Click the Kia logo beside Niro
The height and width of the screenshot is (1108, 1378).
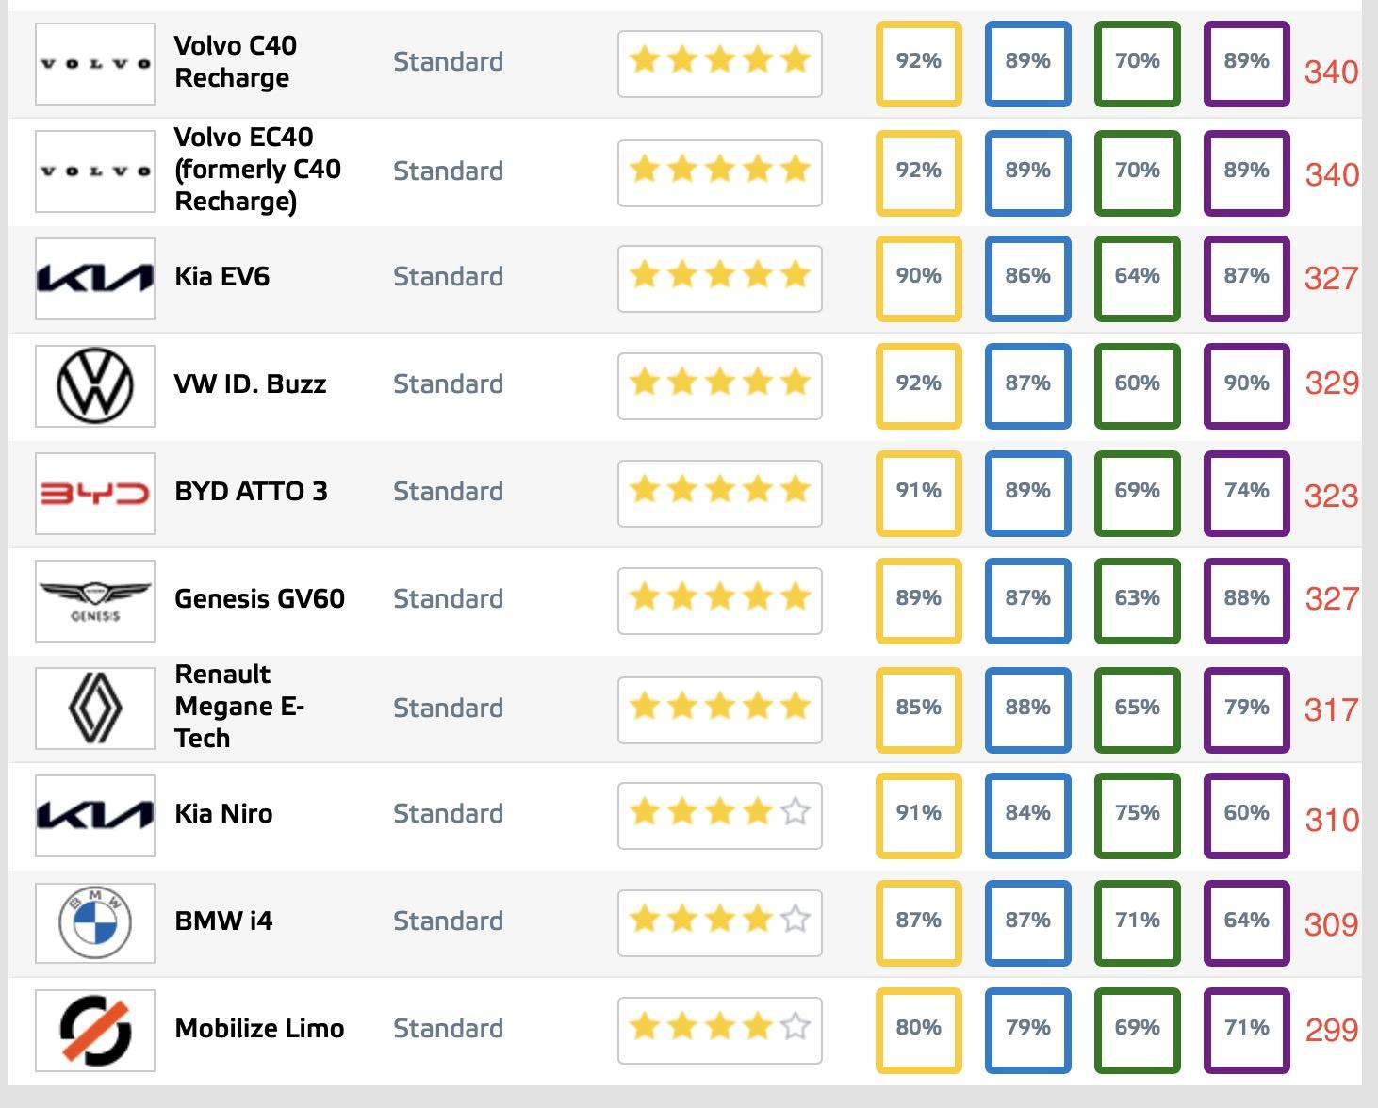[x=95, y=816]
